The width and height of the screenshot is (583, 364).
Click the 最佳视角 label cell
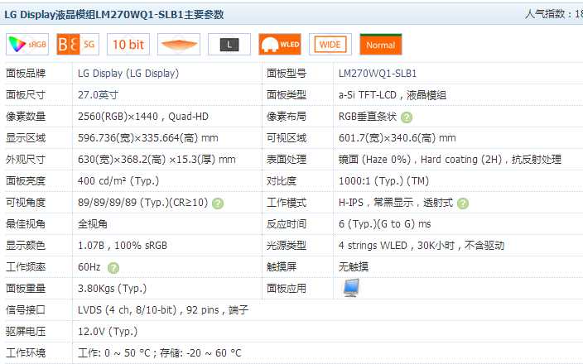(26, 224)
